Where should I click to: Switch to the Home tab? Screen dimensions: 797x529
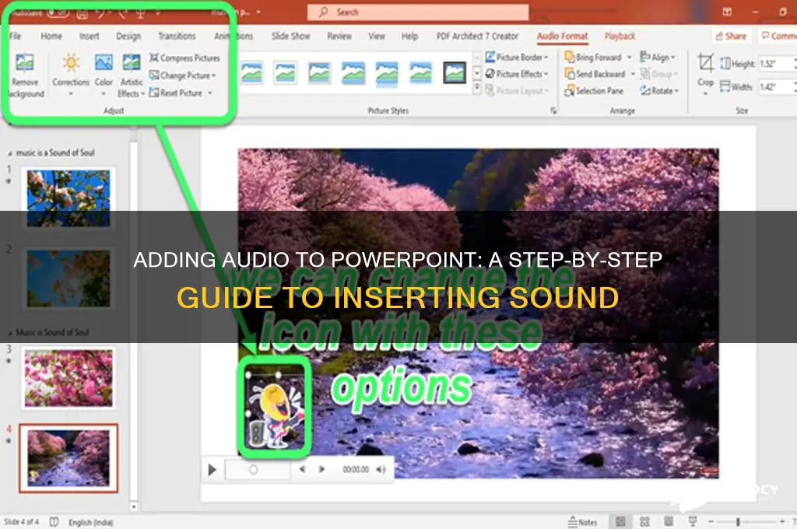tap(51, 36)
